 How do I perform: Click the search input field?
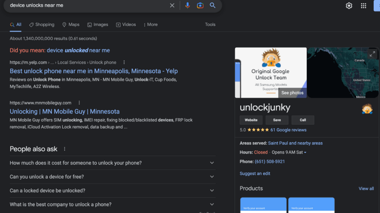click(88, 5)
